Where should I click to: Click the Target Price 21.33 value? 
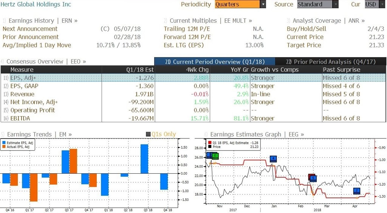pos(377,45)
